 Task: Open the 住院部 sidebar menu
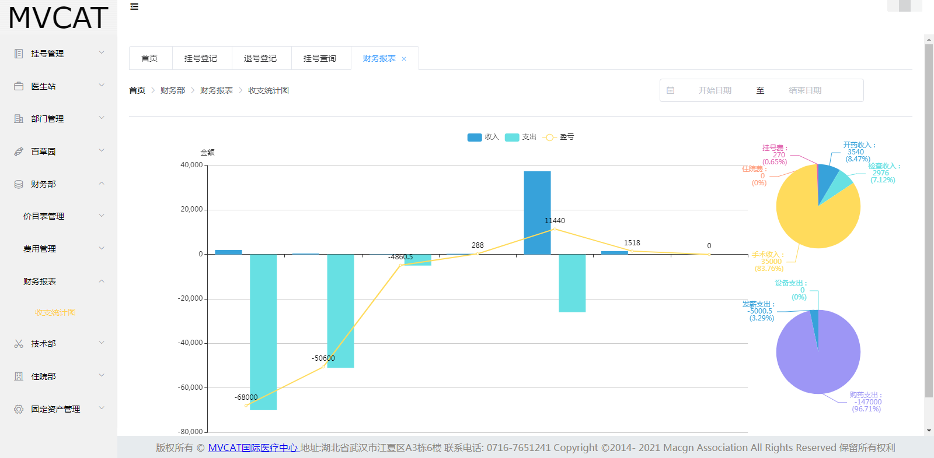point(58,376)
